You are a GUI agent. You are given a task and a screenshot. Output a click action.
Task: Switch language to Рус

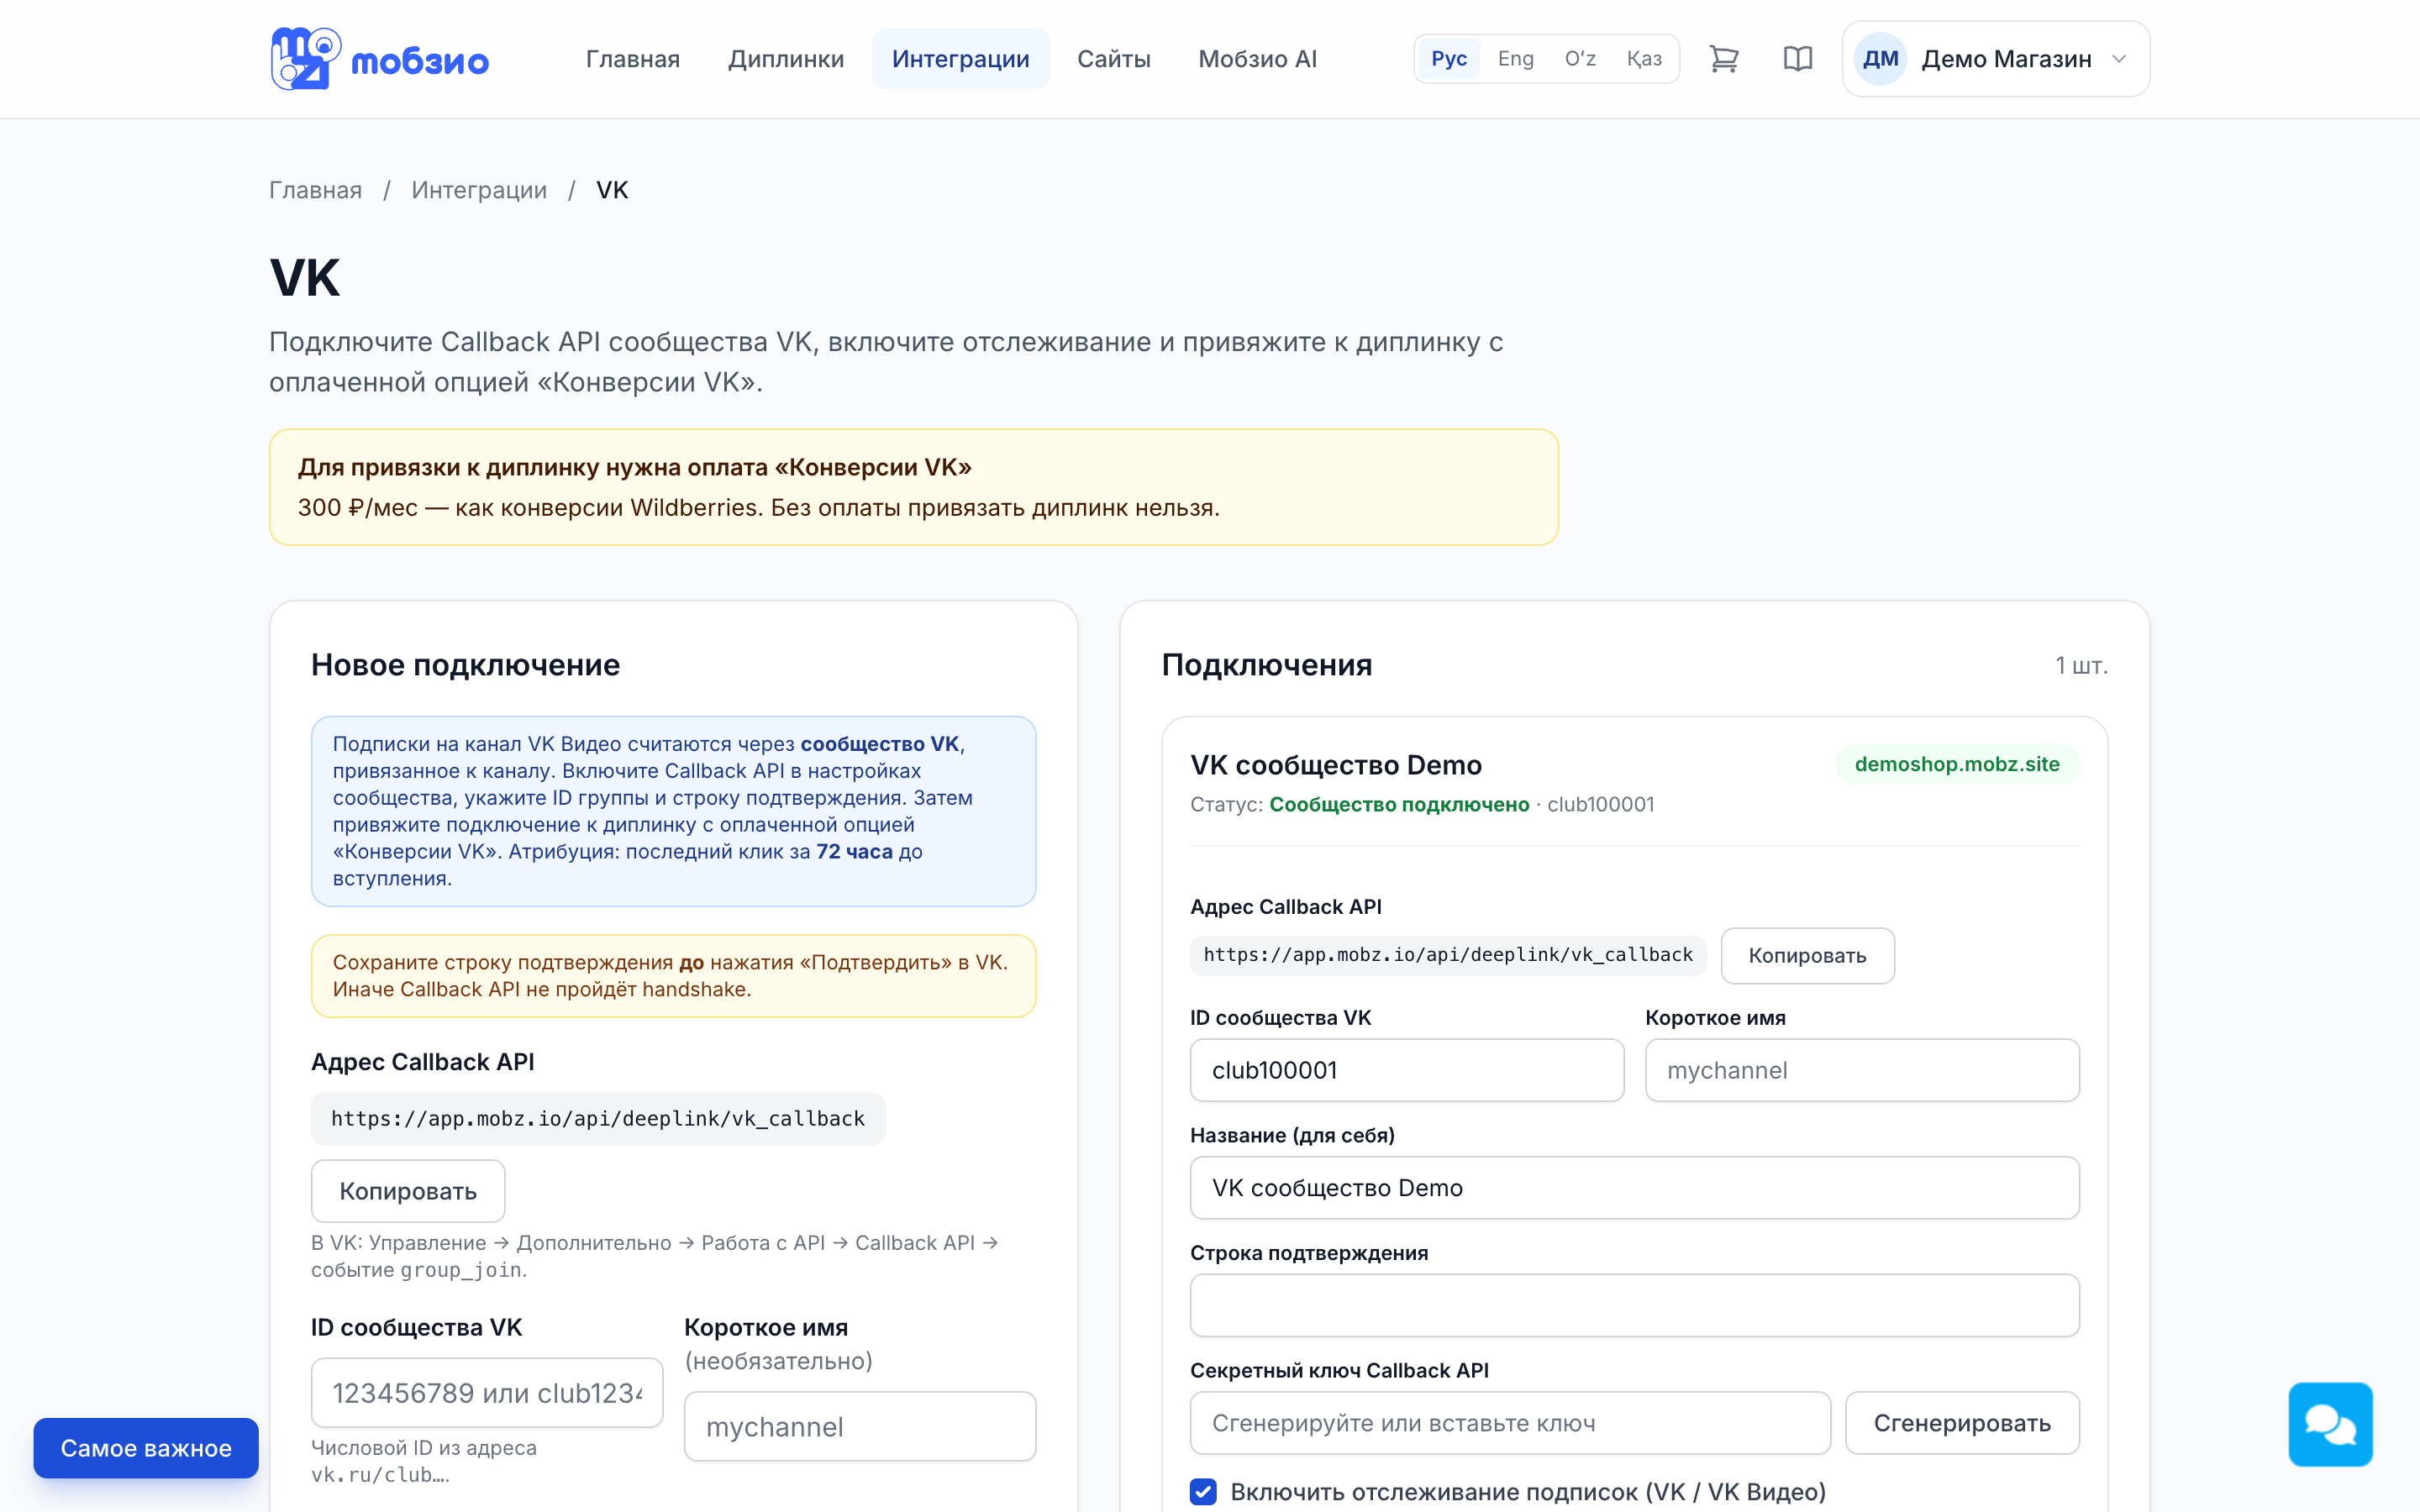(1449, 59)
